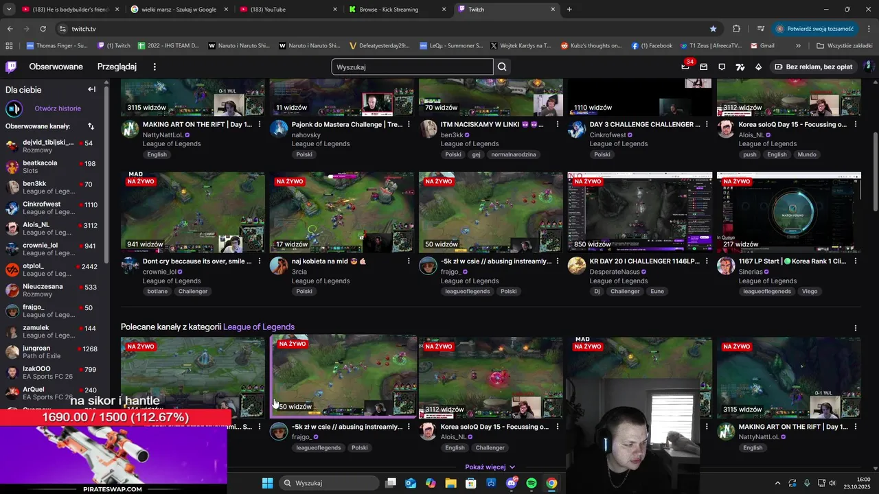
Task: Click the Get Bits diamond icon
Action: click(758, 67)
